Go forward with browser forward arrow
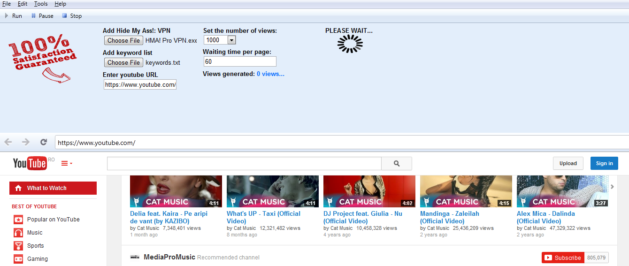This screenshot has height=266, width=629. 26,142
